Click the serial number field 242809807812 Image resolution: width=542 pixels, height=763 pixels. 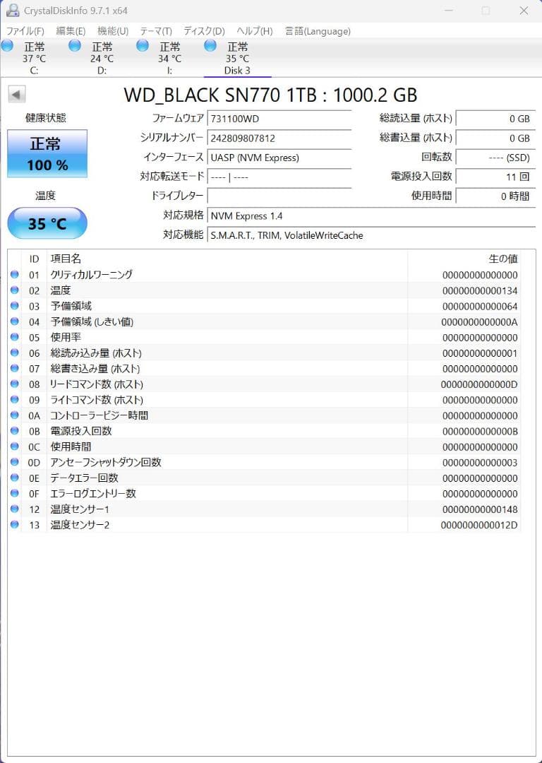click(279, 138)
